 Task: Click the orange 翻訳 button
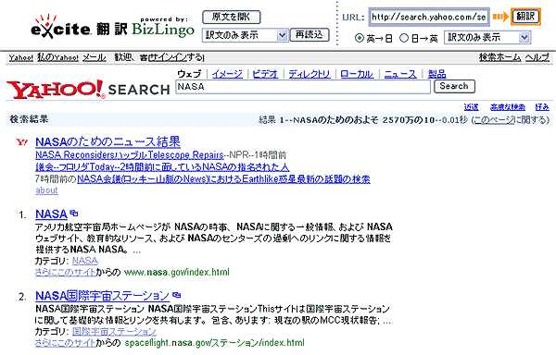click(525, 17)
